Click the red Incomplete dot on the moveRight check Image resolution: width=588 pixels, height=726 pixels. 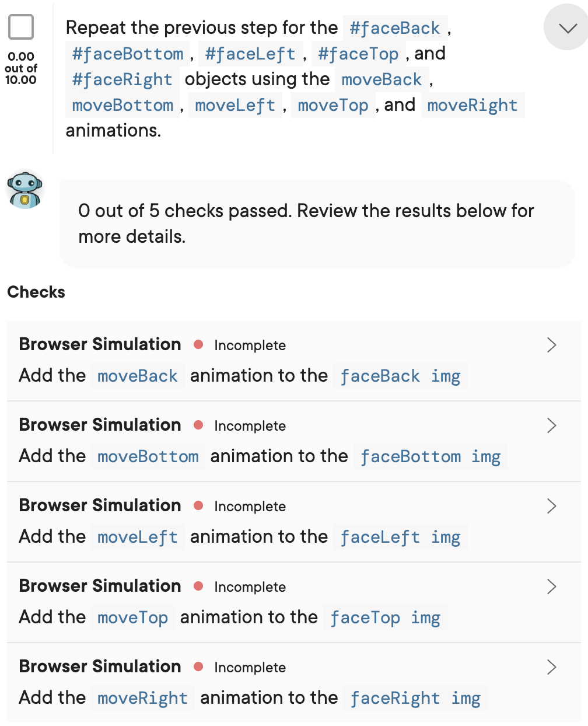click(x=199, y=667)
